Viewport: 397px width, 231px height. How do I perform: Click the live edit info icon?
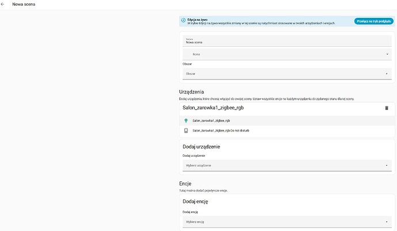(183, 21)
